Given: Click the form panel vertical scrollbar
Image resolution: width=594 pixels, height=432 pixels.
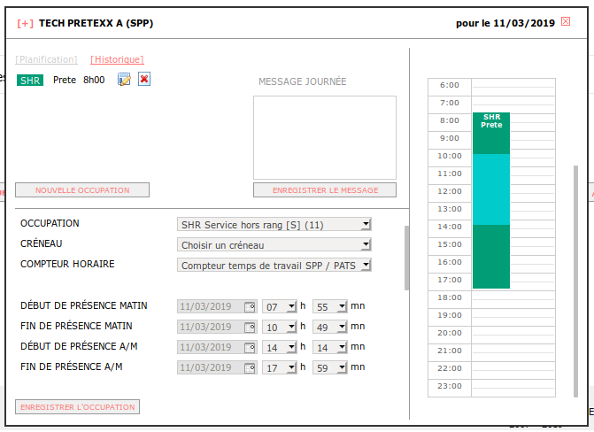Looking at the screenshot, I should click(406, 258).
